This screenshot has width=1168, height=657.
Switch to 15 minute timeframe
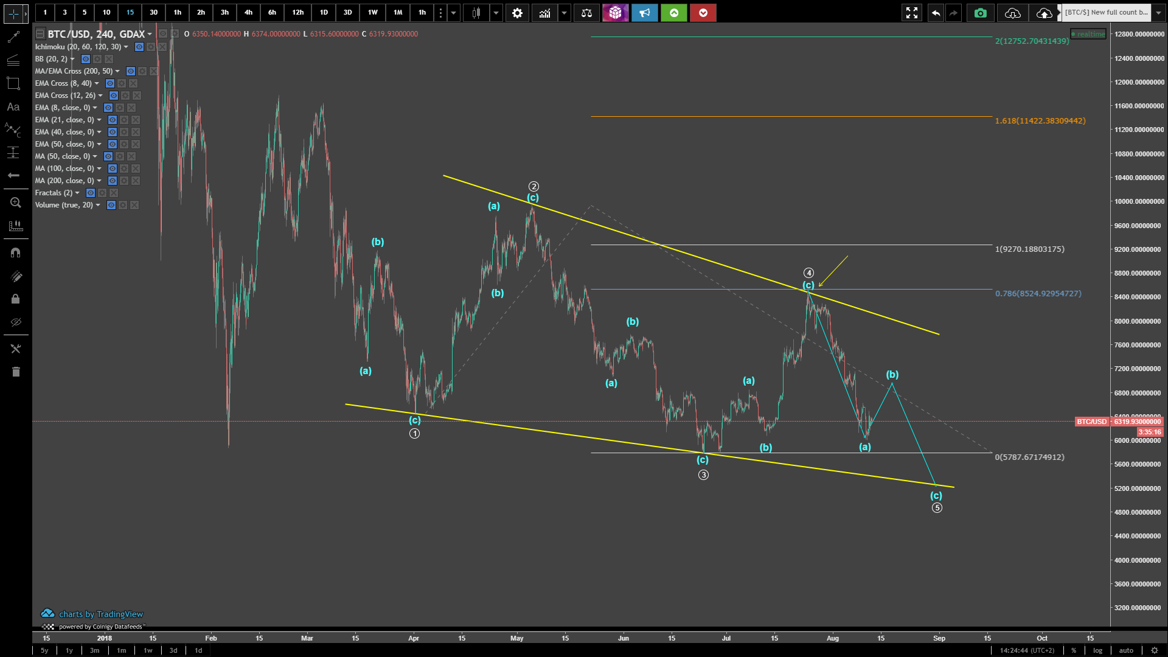point(130,13)
